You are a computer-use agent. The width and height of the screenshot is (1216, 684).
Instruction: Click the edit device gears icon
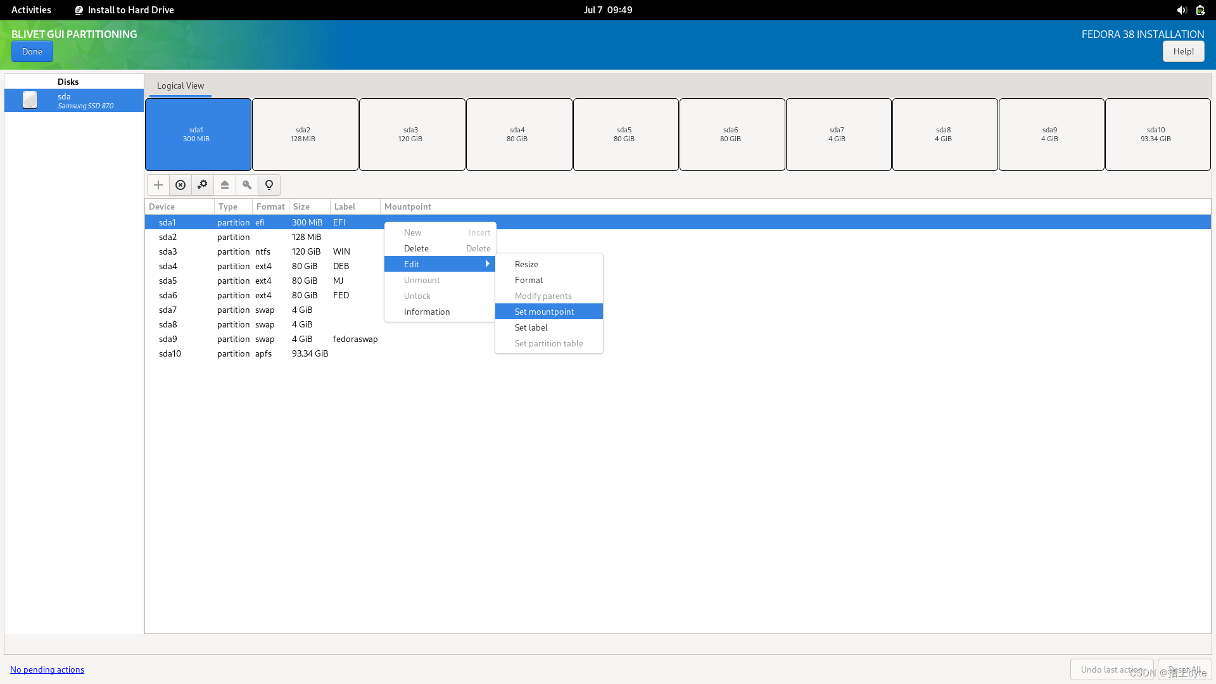[x=203, y=185]
